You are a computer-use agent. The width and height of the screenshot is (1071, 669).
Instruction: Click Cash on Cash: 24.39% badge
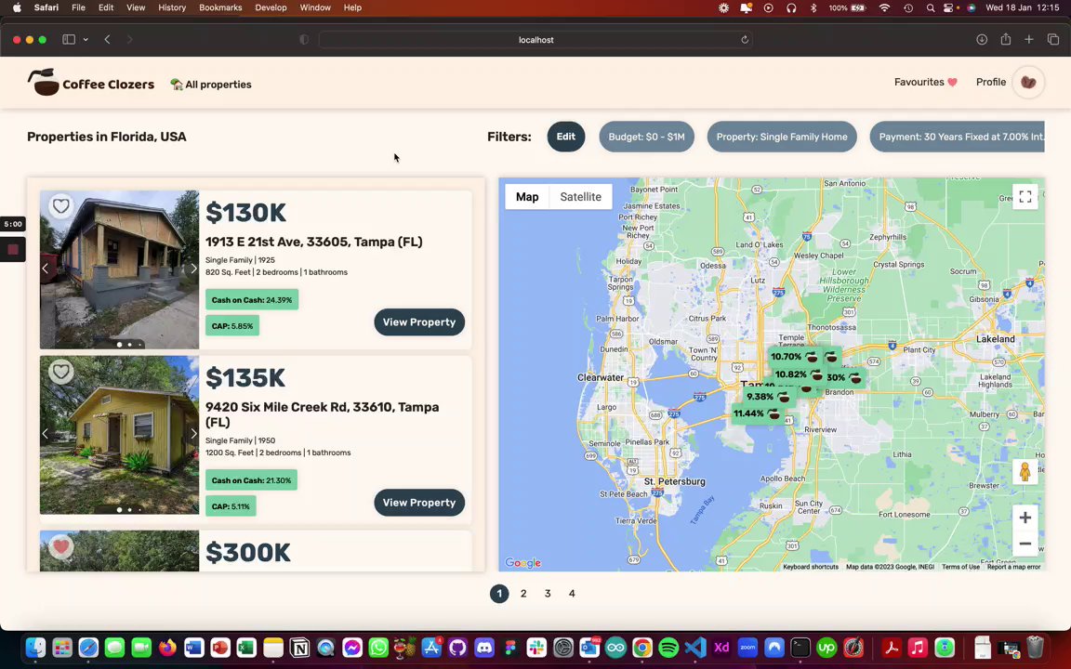pos(252,300)
